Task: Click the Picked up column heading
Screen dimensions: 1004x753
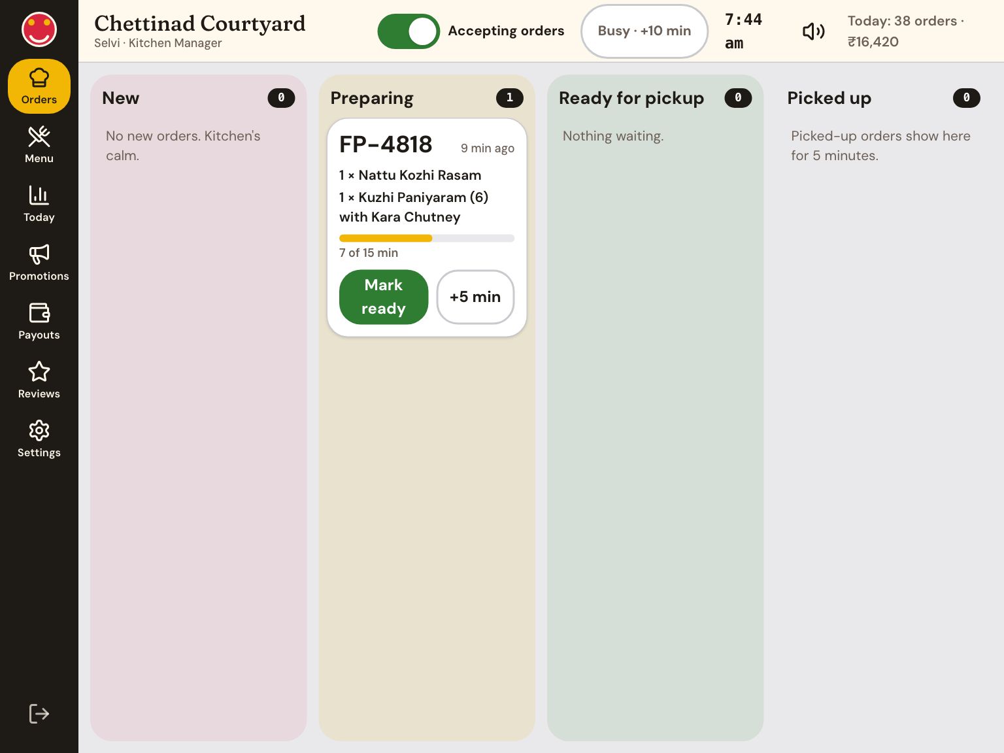Action: (829, 98)
